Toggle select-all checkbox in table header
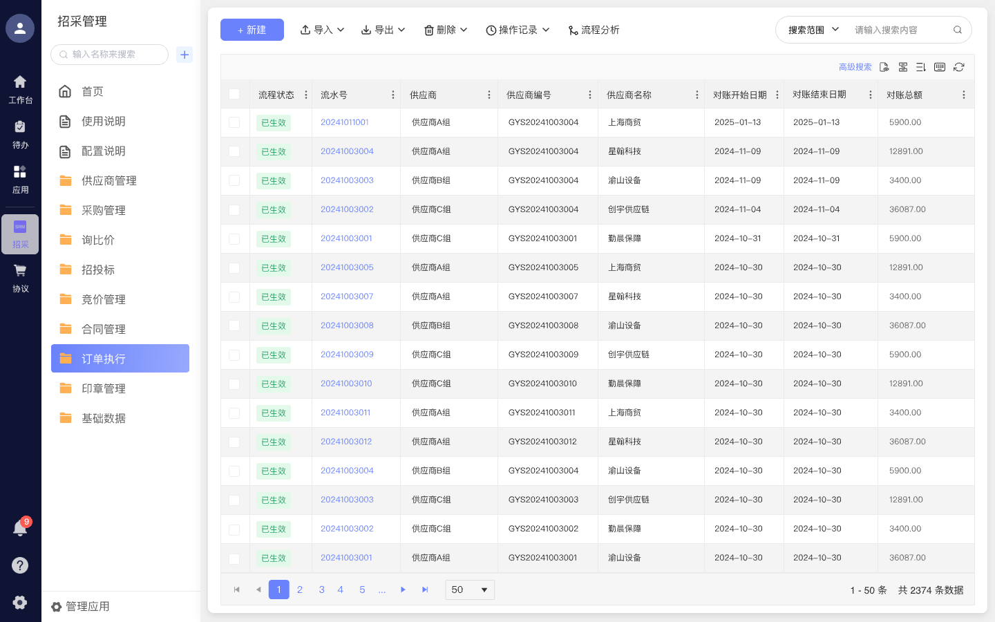 (234, 94)
